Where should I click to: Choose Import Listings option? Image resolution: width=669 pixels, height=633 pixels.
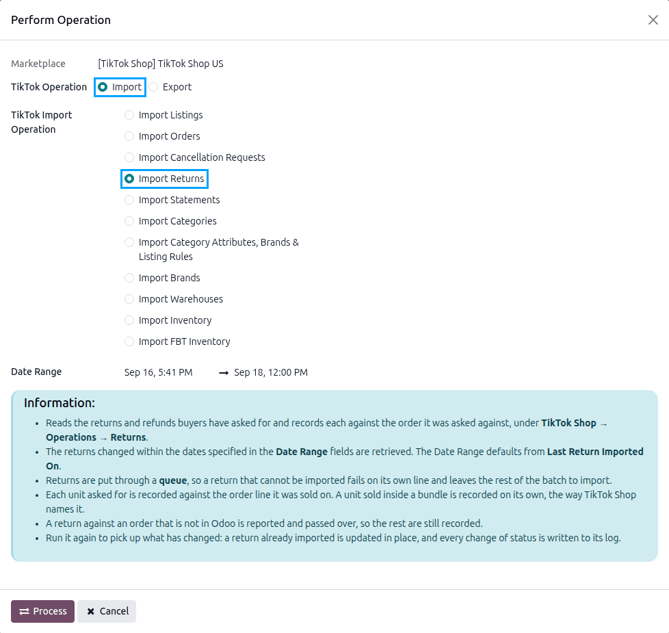point(163,115)
